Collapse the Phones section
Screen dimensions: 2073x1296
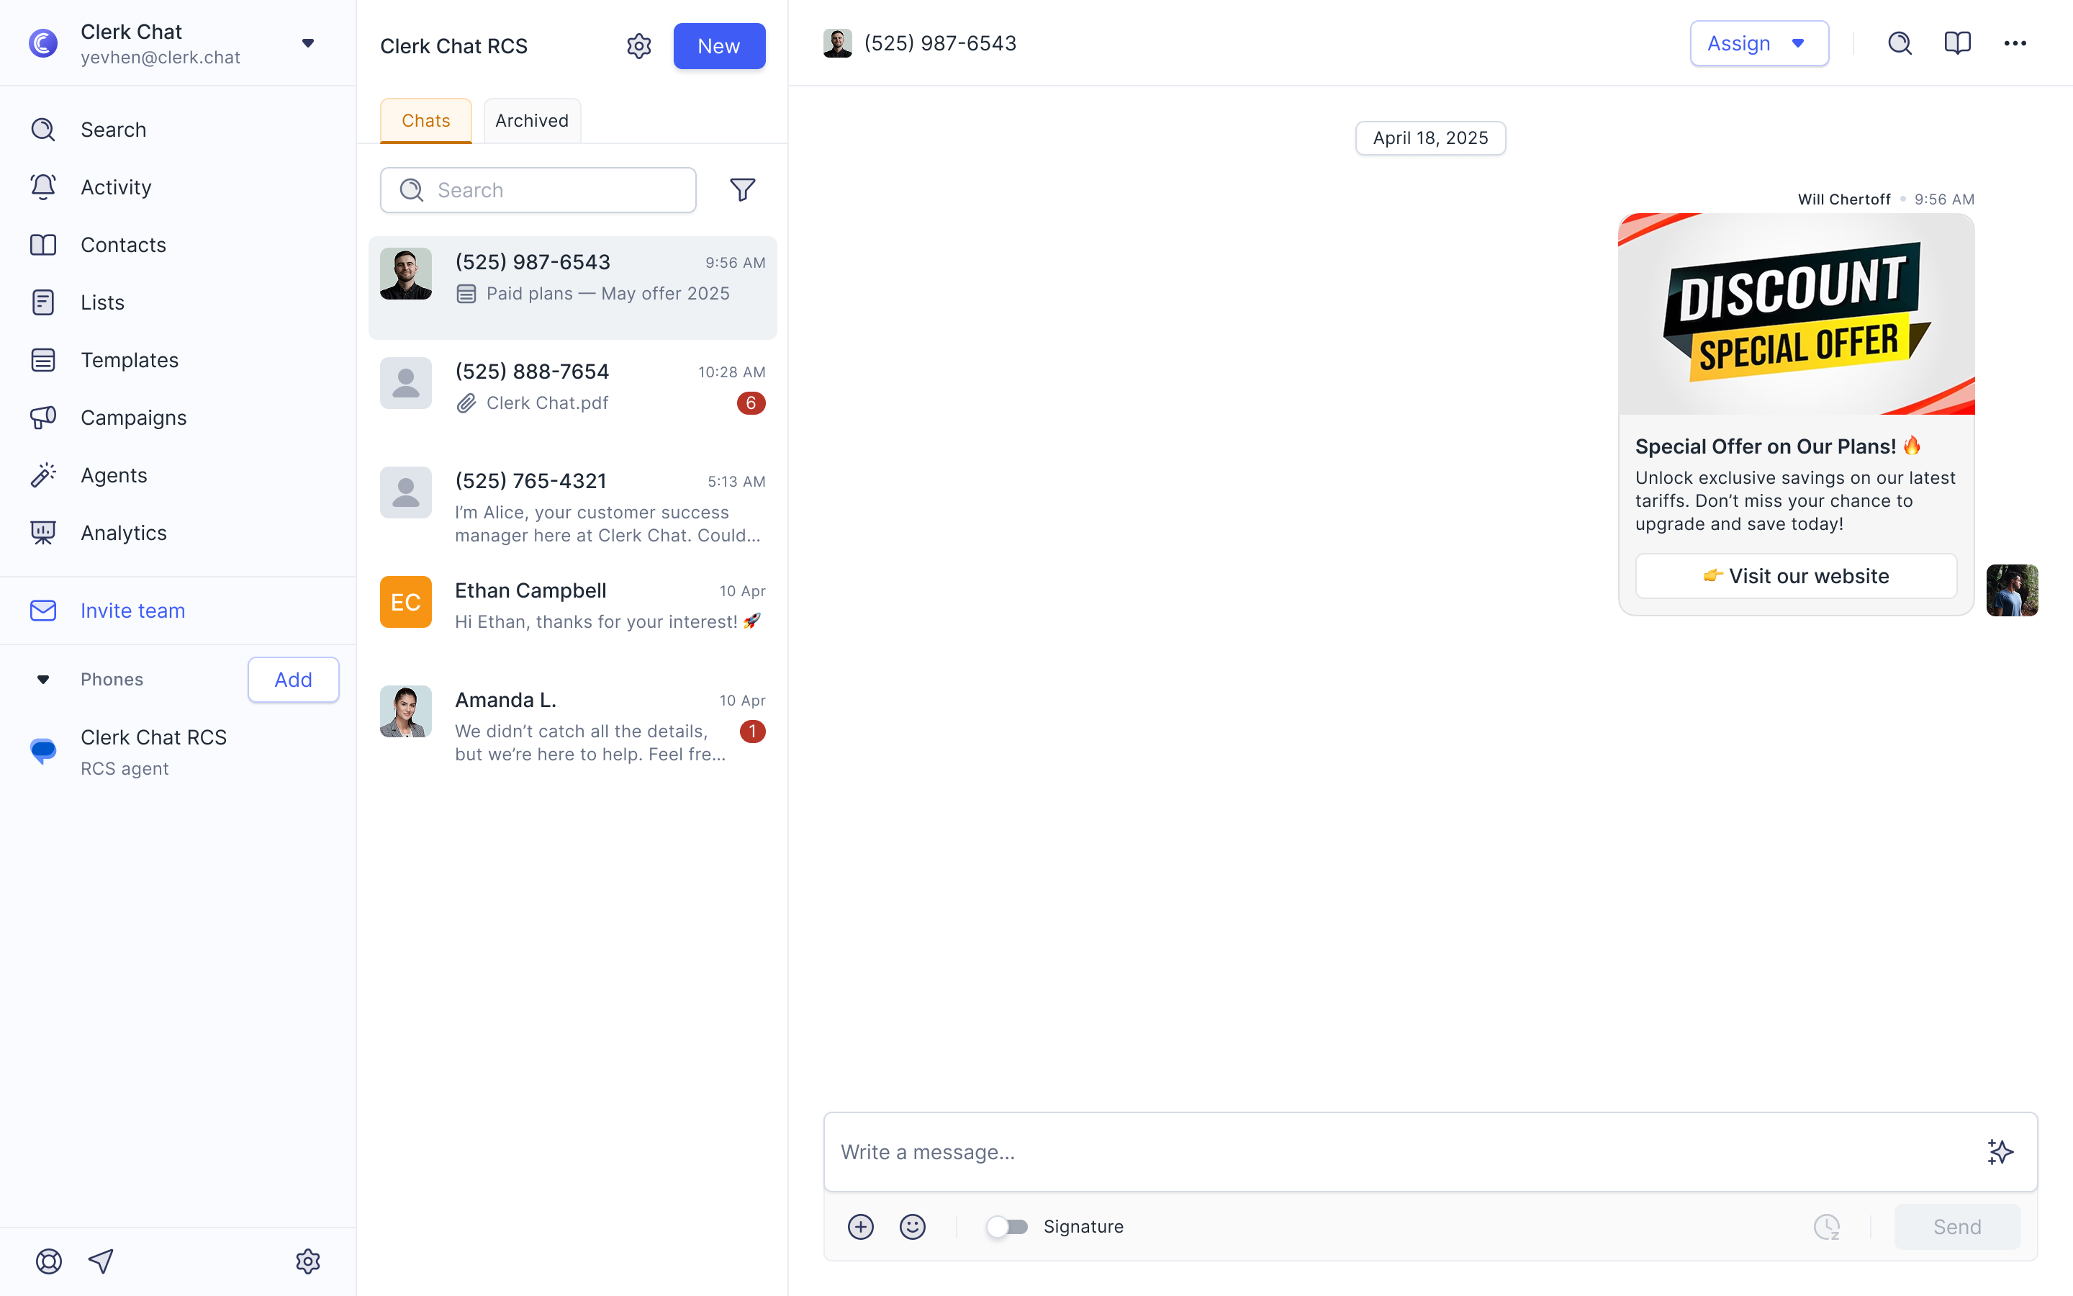[43, 680]
